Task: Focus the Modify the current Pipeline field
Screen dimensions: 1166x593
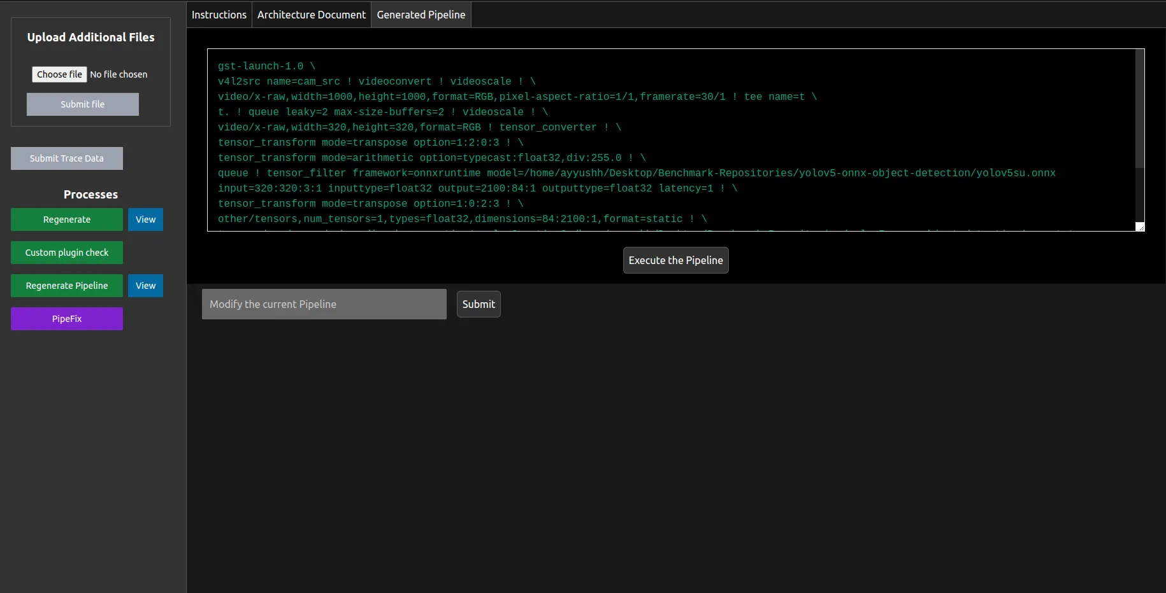Action: click(324, 304)
